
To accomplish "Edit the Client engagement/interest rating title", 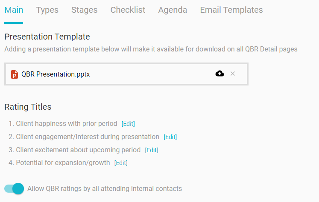I will [170, 137].
